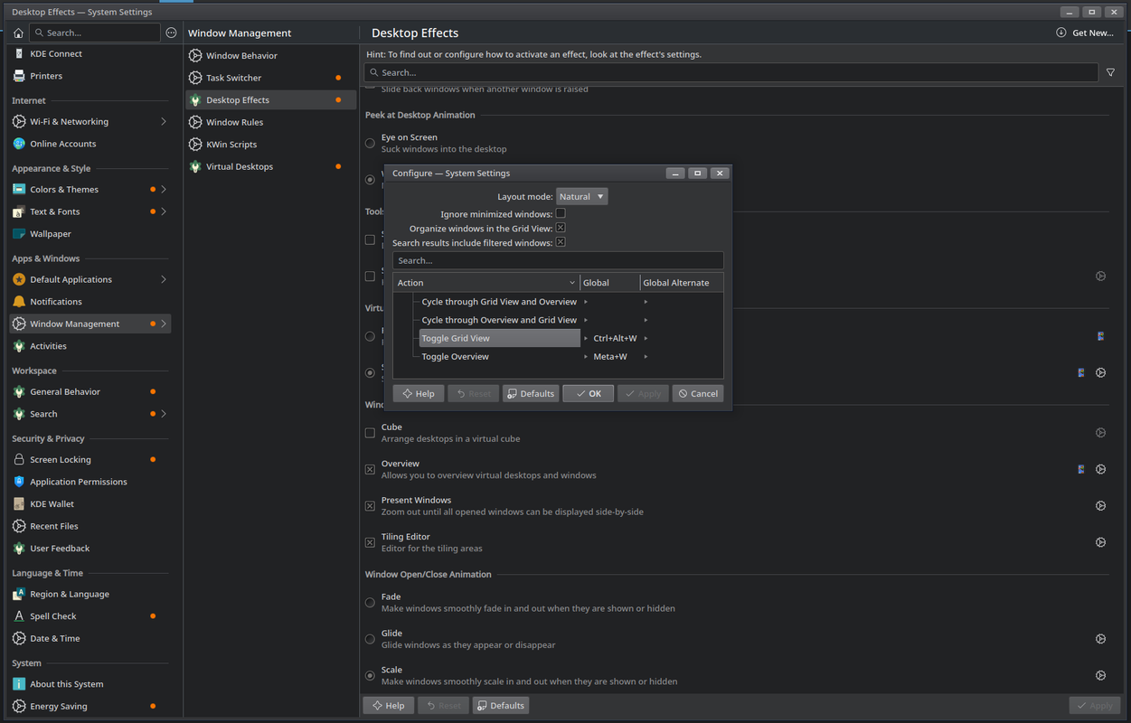Expand Text & Fonts submenu
Screen dimensions: 1131x723
tap(164, 211)
